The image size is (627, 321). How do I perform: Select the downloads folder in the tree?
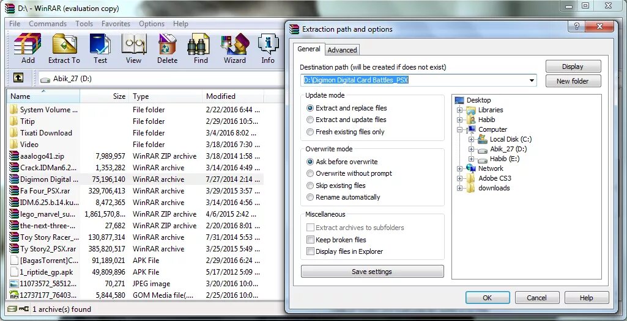494,188
